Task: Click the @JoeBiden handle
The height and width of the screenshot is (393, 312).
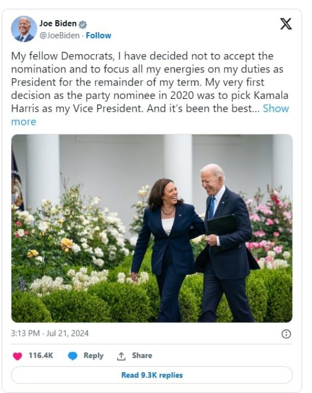Action: [x=59, y=35]
